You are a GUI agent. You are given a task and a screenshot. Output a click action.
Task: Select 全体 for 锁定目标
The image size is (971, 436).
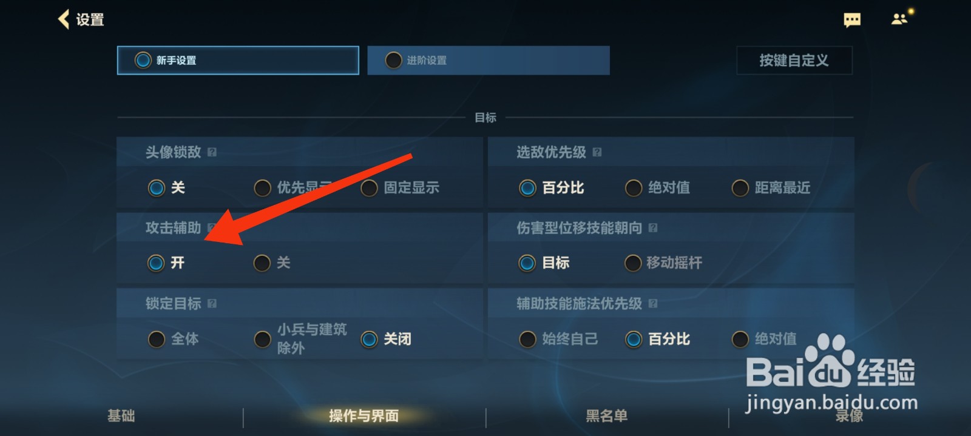173,339
